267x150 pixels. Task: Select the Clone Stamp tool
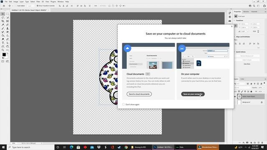8,28
